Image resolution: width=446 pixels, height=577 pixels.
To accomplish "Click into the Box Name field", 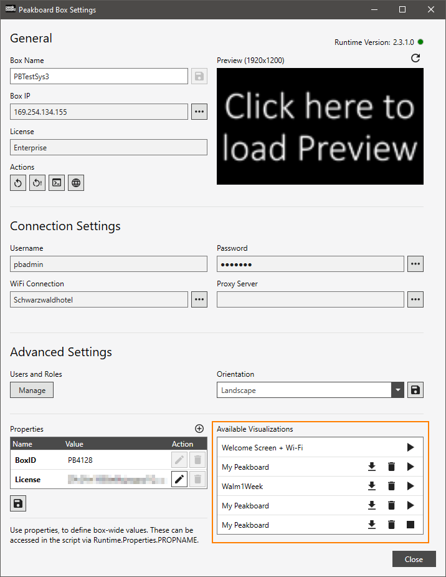I will (99, 76).
